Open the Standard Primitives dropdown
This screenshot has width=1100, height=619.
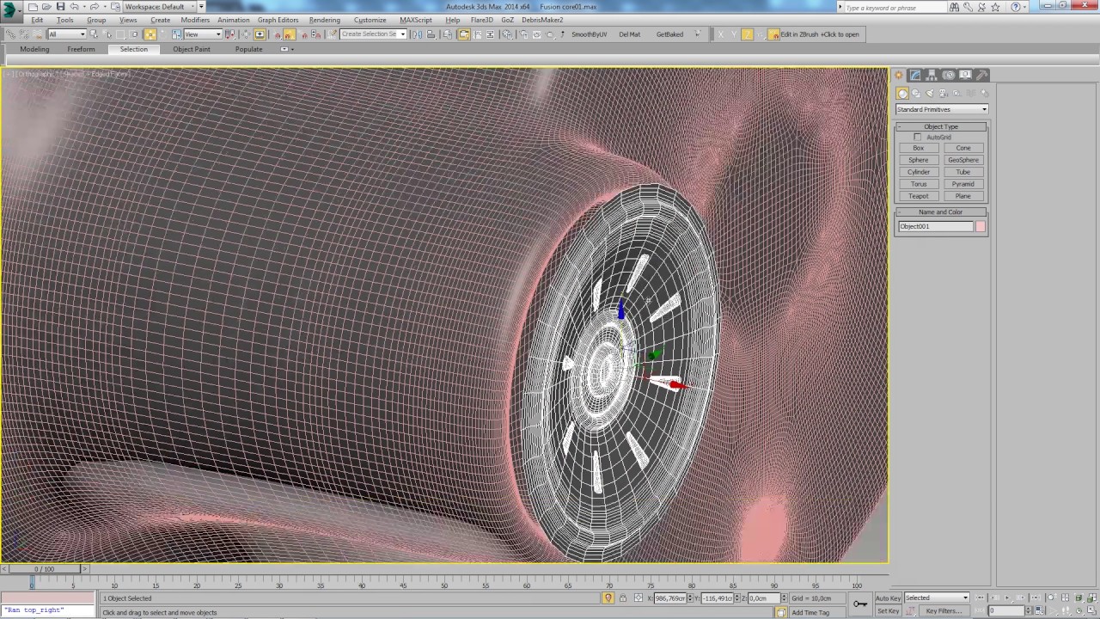click(942, 109)
